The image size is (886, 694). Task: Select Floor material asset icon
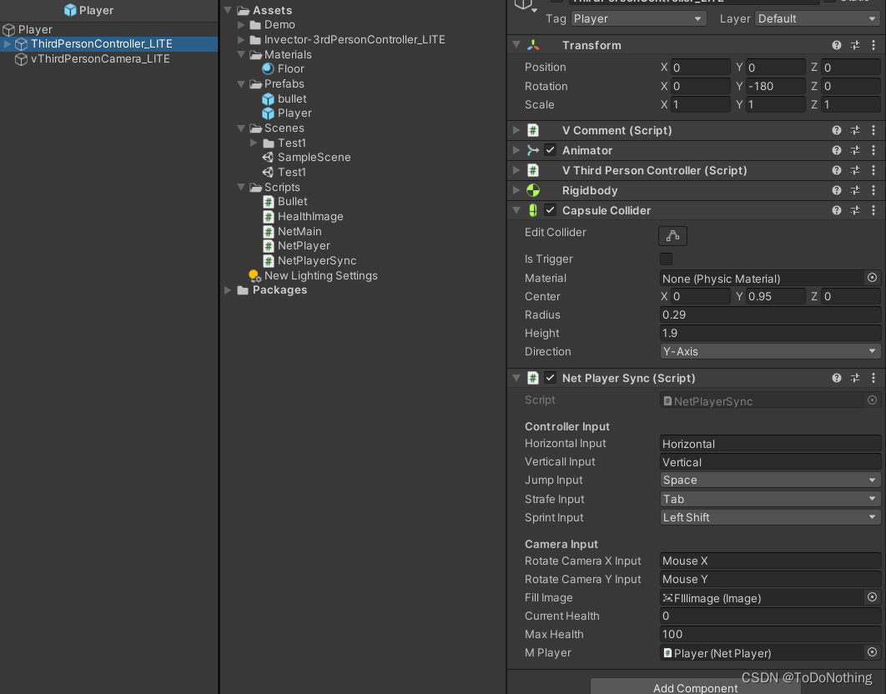click(269, 69)
